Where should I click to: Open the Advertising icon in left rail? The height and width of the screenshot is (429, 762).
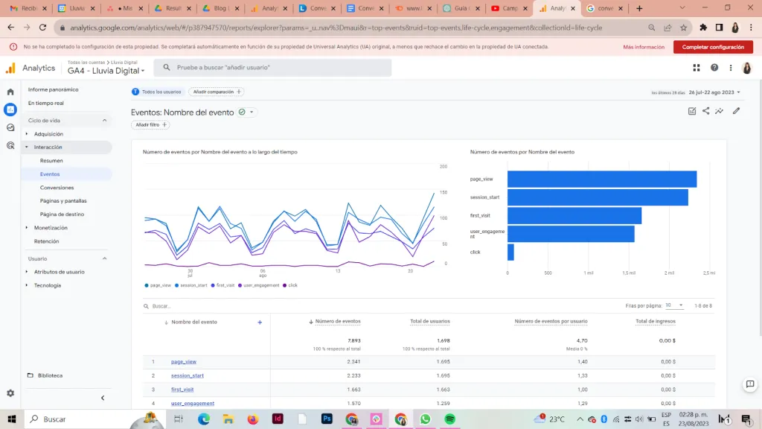point(10,145)
